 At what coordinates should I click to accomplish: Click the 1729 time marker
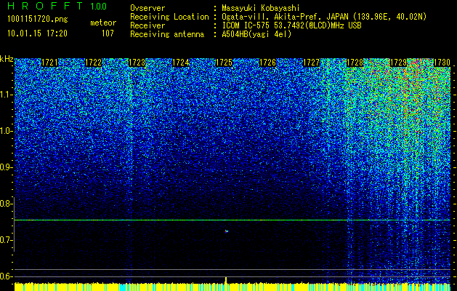399,63
